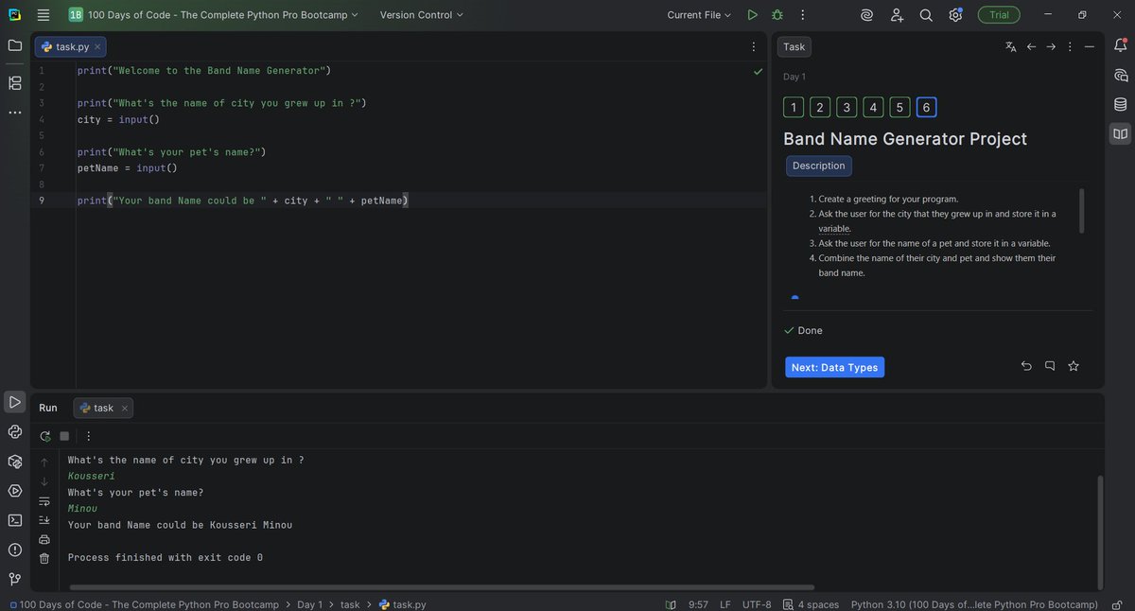Go to the previous task with the back arrow
1135x611 pixels.
(x=1032, y=46)
